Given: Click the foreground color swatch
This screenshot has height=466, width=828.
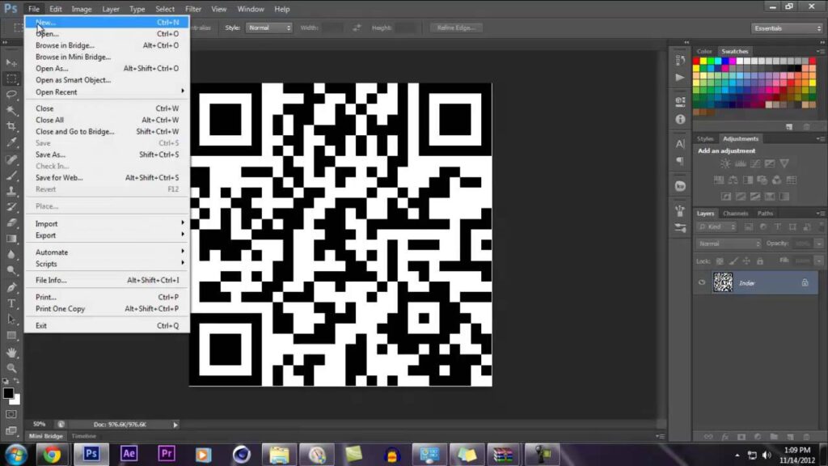Looking at the screenshot, I should [x=7, y=392].
